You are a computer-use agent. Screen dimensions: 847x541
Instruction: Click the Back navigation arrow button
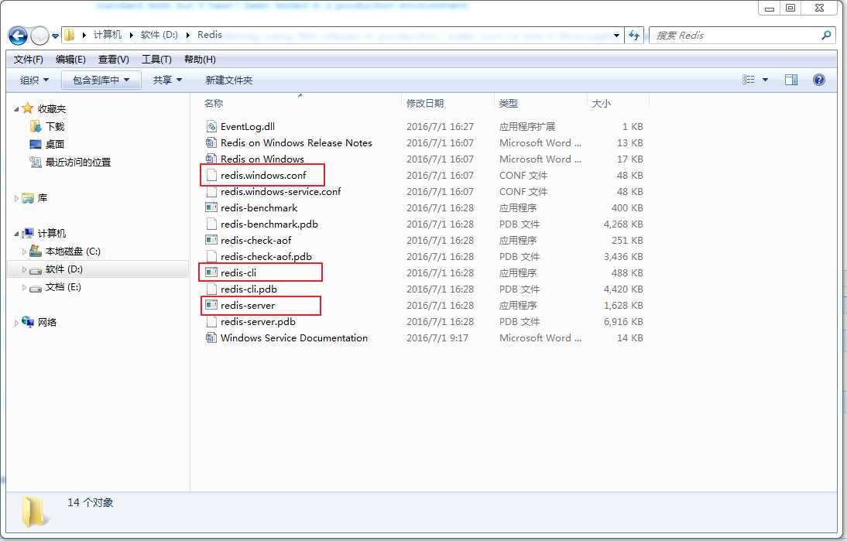point(19,36)
